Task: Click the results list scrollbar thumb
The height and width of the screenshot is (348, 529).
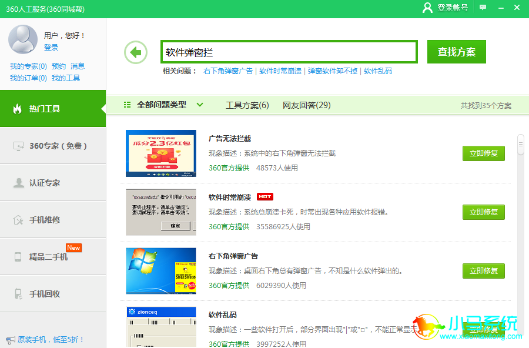Action: [521, 145]
